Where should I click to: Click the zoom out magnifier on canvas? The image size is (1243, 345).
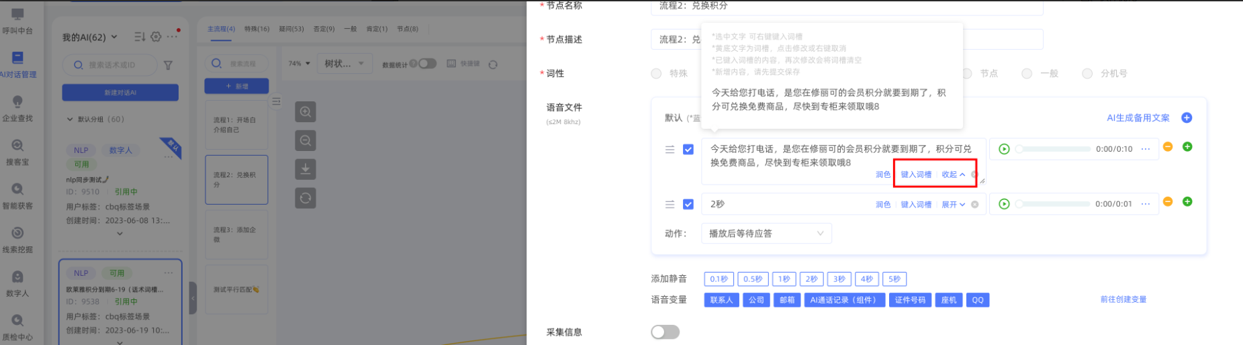(x=305, y=141)
